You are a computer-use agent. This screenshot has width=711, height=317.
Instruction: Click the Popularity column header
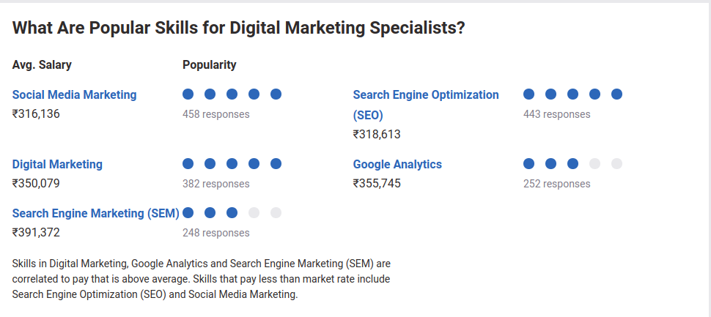tap(210, 64)
